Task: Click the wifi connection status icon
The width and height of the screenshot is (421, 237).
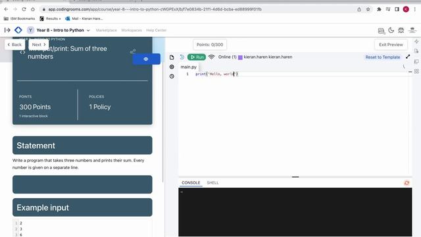Action: tap(212, 57)
